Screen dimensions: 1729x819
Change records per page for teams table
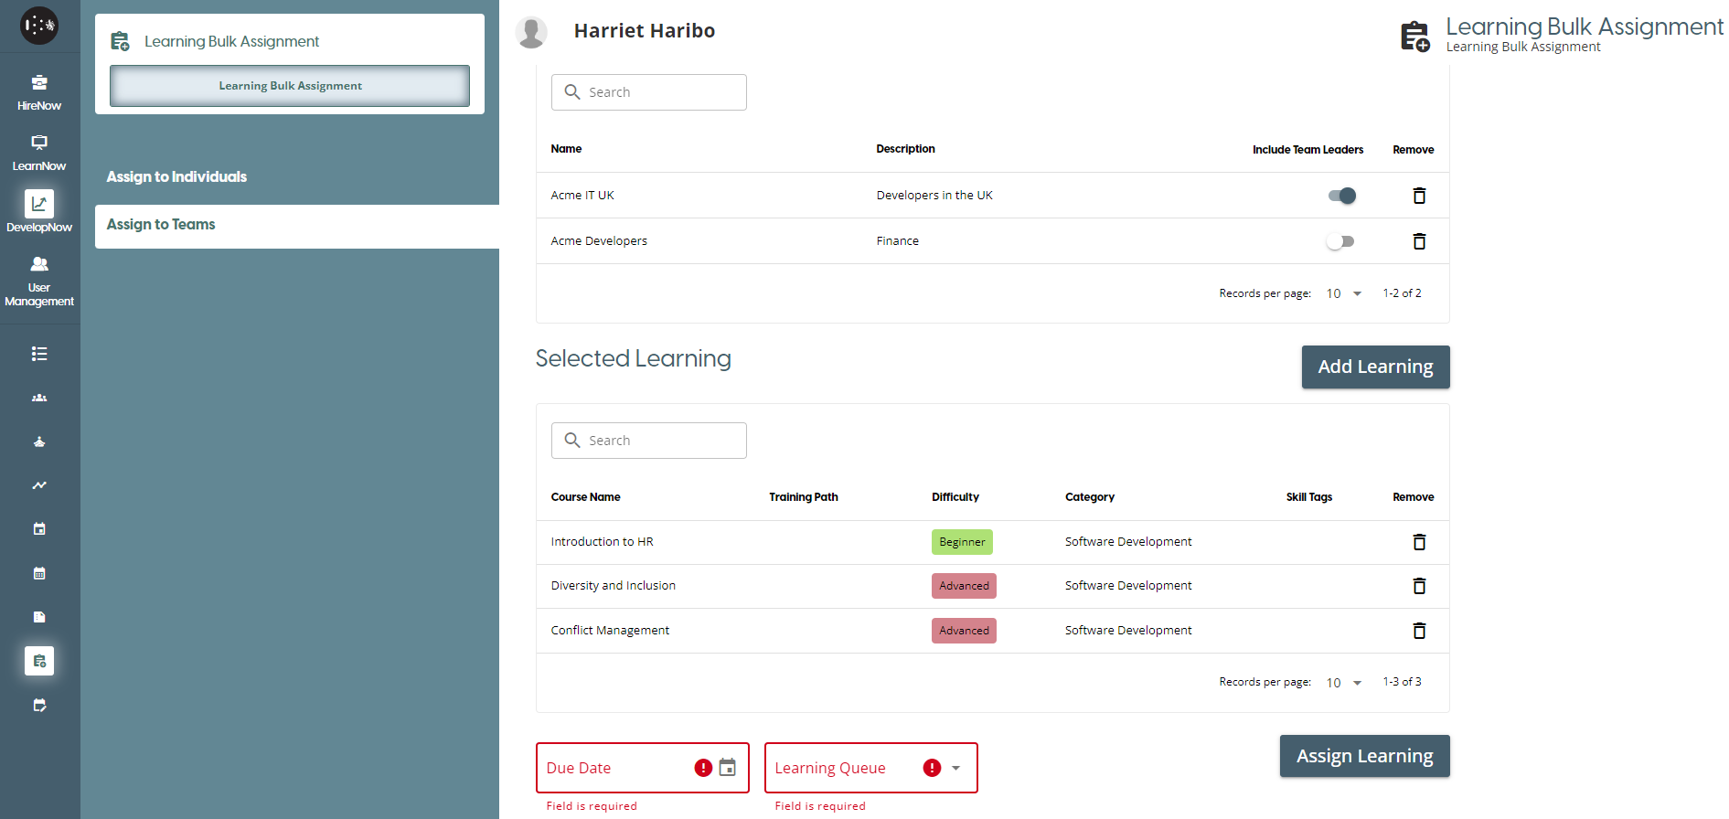tap(1343, 293)
